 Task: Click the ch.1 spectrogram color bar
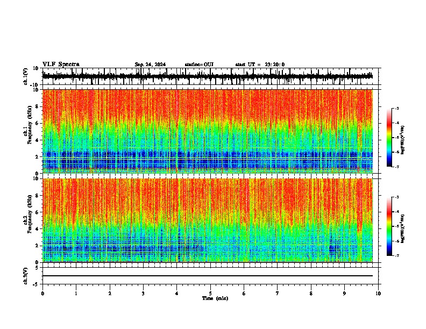point(389,138)
